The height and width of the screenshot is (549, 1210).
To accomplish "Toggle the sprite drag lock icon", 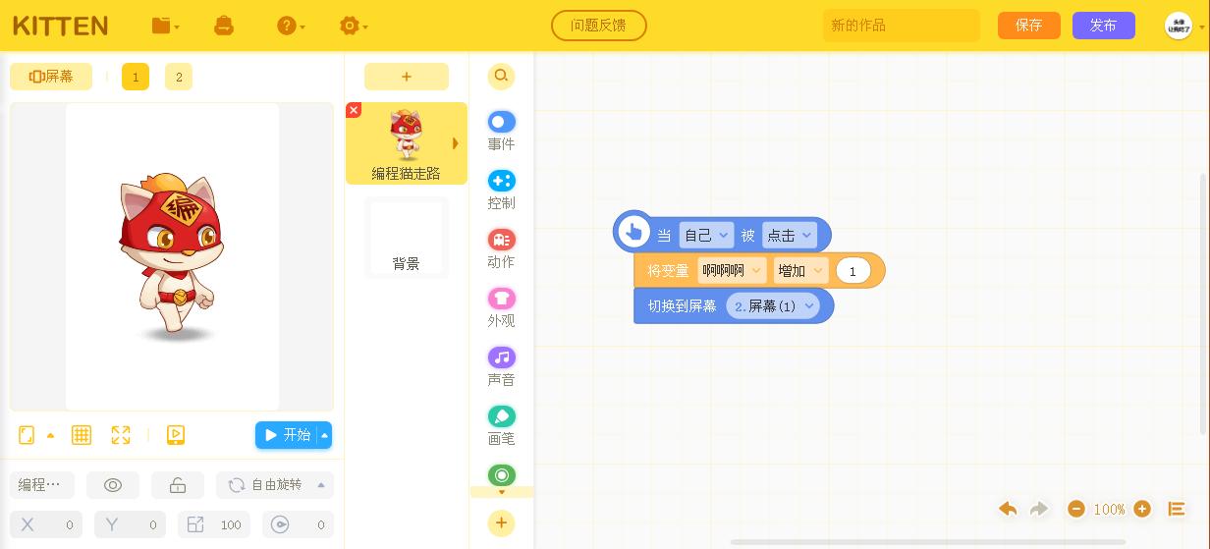I will click(178, 485).
